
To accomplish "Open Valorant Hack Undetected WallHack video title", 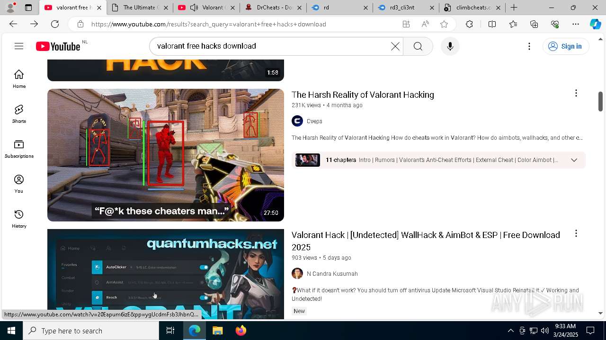I will (x=426, y=241).
